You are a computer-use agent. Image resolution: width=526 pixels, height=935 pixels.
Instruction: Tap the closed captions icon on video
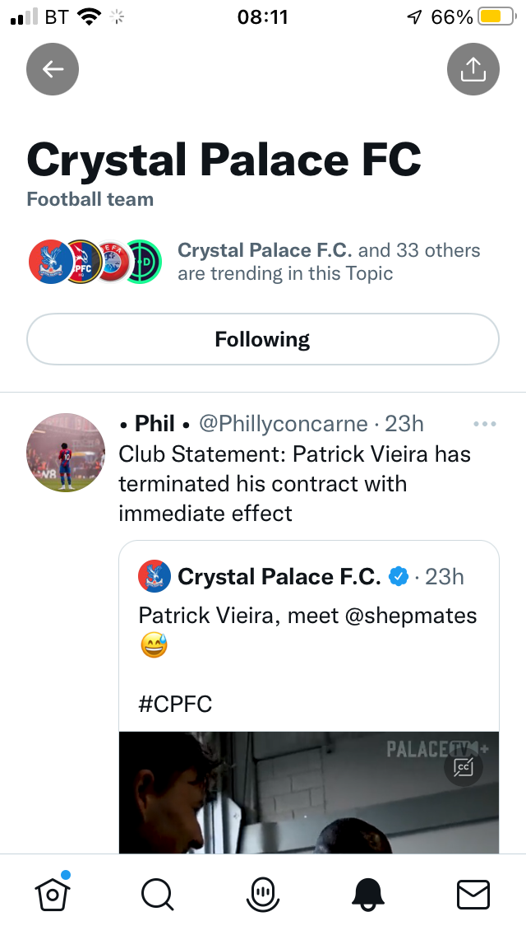point(464,767)
